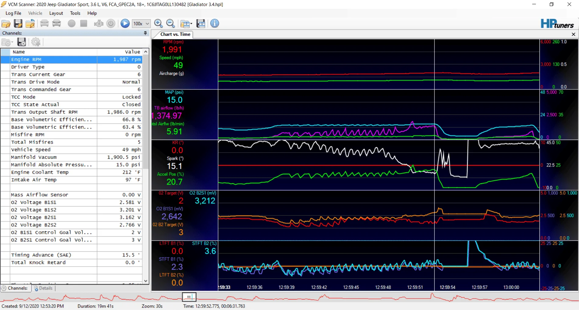This screenshot has height=310, width=579.
Task: Click the reopen log folder icon with arrow
Action: click(30, 23)
